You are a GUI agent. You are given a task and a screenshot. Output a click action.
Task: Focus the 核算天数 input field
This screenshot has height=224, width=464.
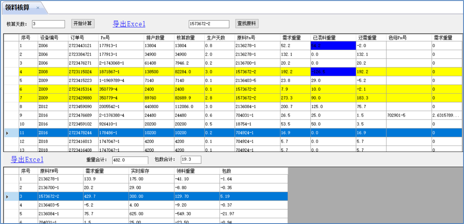48,24
